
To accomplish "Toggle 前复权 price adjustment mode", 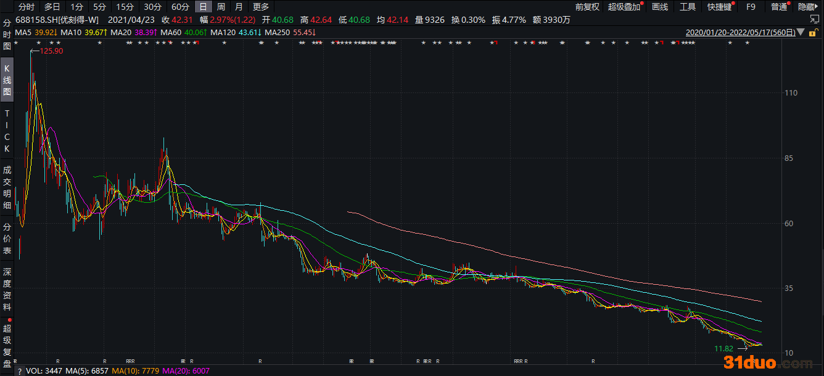I will click(587, 7).
